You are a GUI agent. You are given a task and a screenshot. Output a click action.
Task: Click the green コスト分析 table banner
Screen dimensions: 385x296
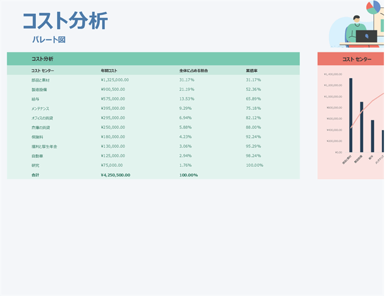click(153, 59)
